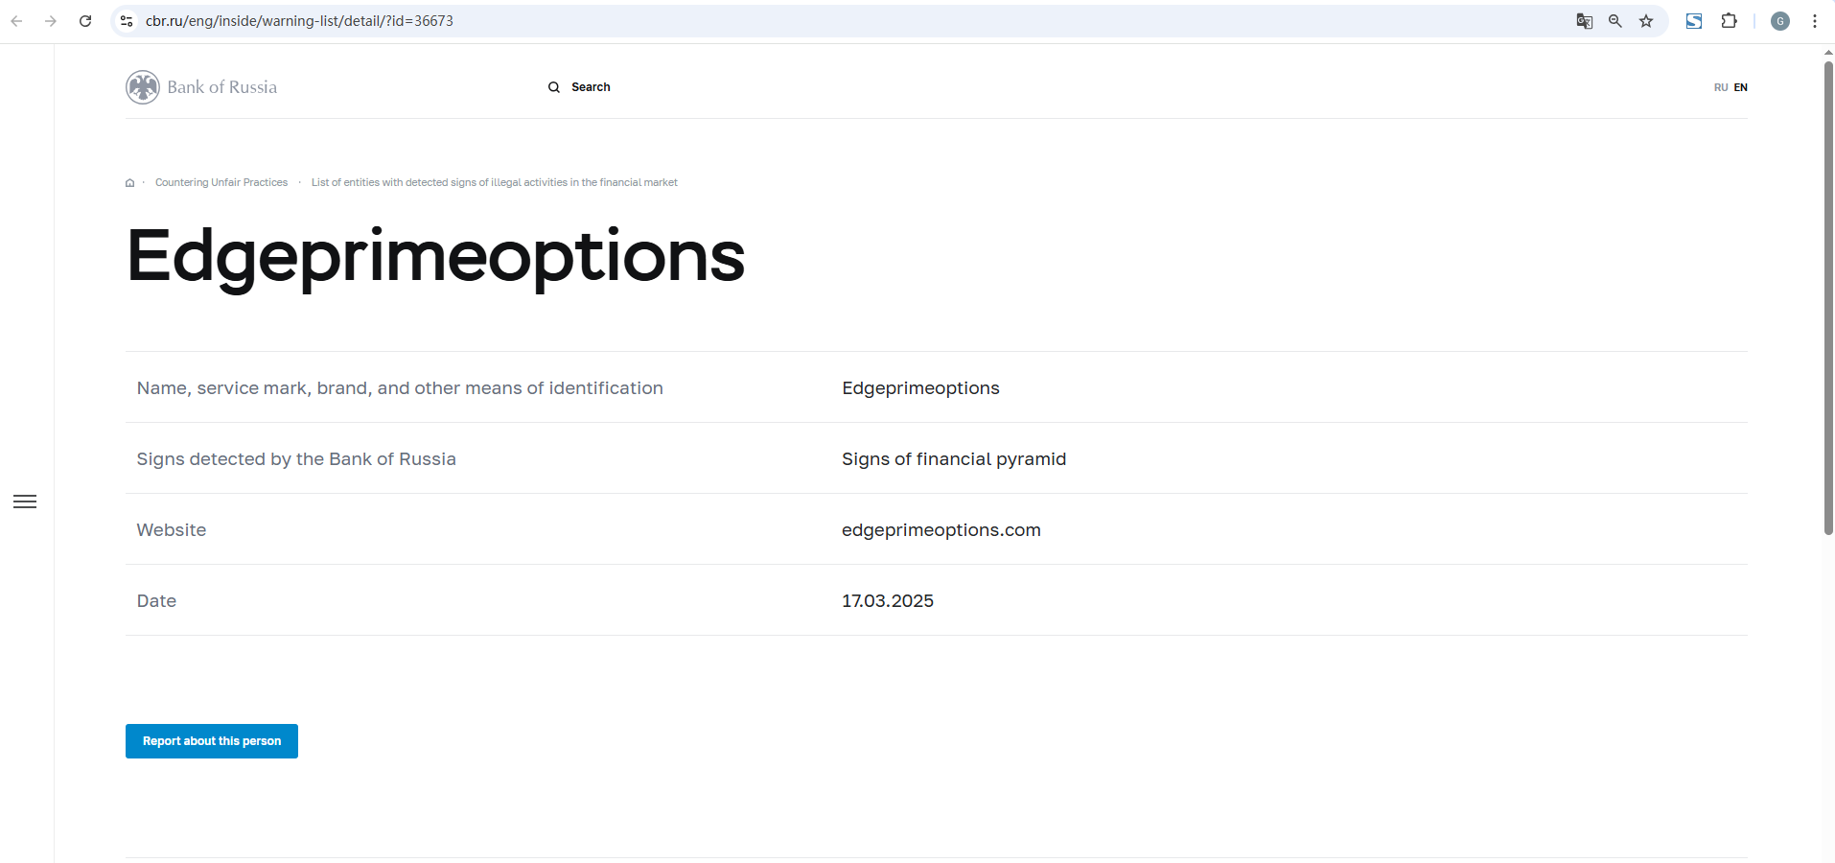Select the EN language option
This screenshot has height=863, width=1835.
[1741, 87]
